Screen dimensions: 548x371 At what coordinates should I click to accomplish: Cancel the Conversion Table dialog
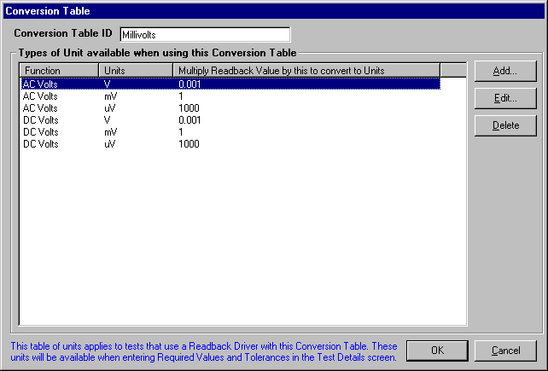[x=504, y=351]
